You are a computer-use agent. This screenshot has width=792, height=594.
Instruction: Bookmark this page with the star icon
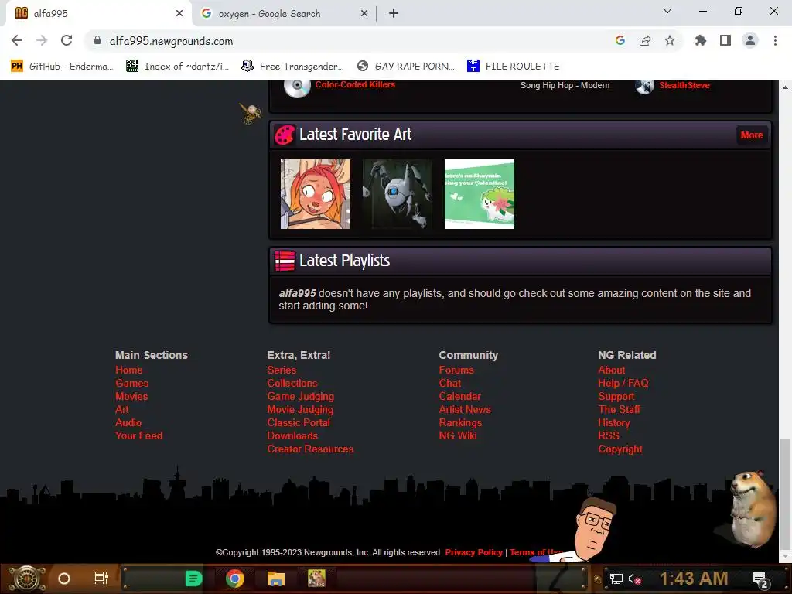(670, 40)
